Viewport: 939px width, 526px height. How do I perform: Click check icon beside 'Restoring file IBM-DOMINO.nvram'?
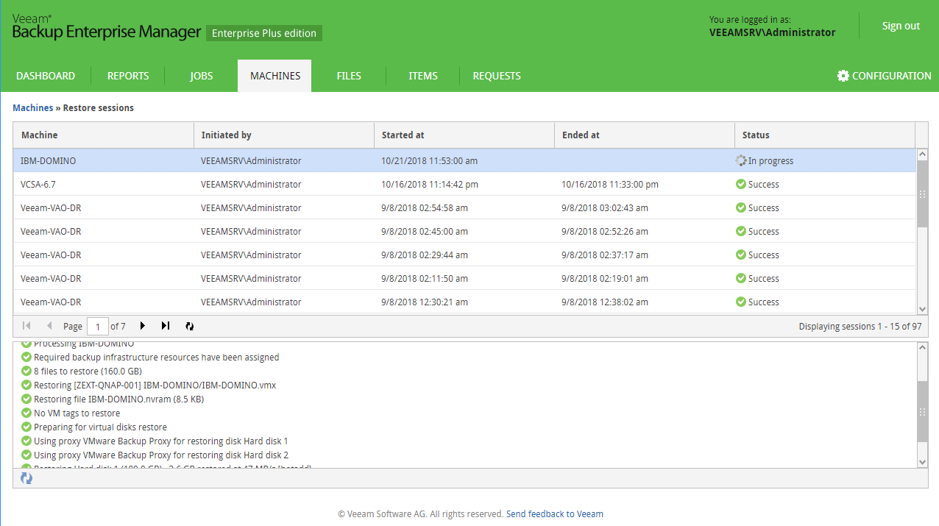coord(26,399)
